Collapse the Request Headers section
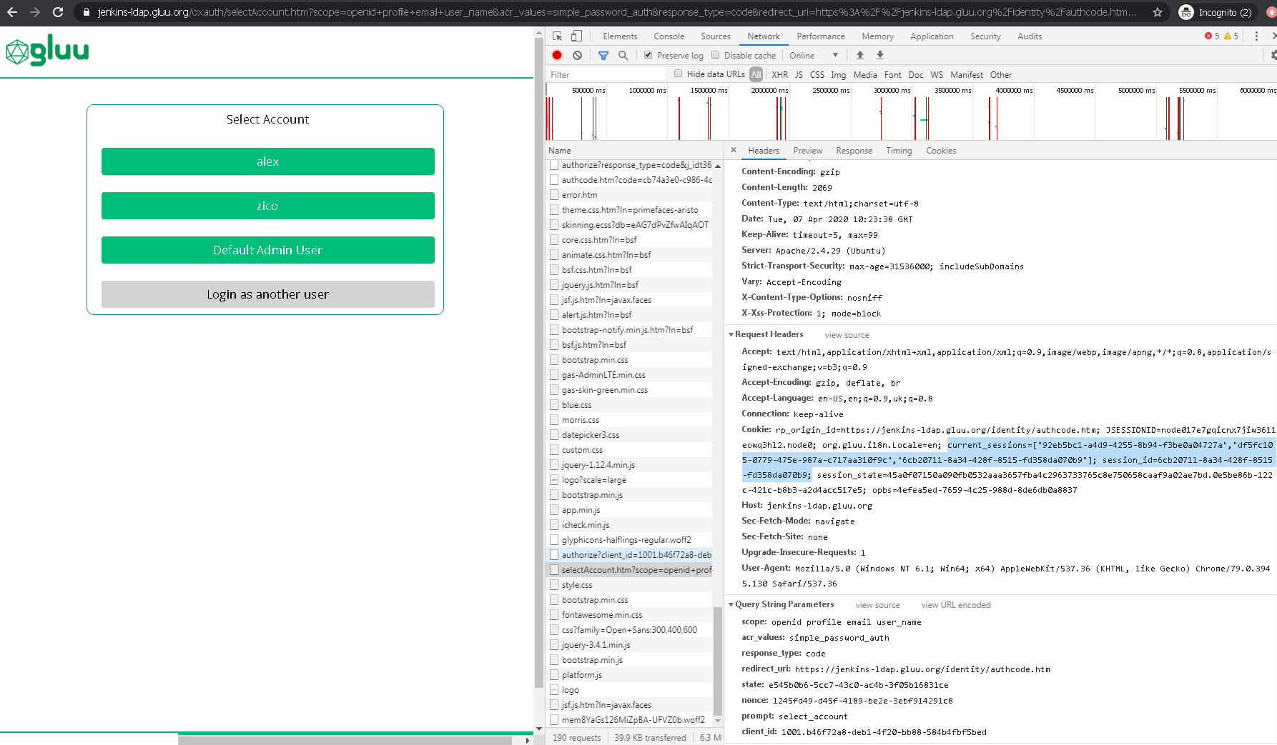 (x=731, y=334)
